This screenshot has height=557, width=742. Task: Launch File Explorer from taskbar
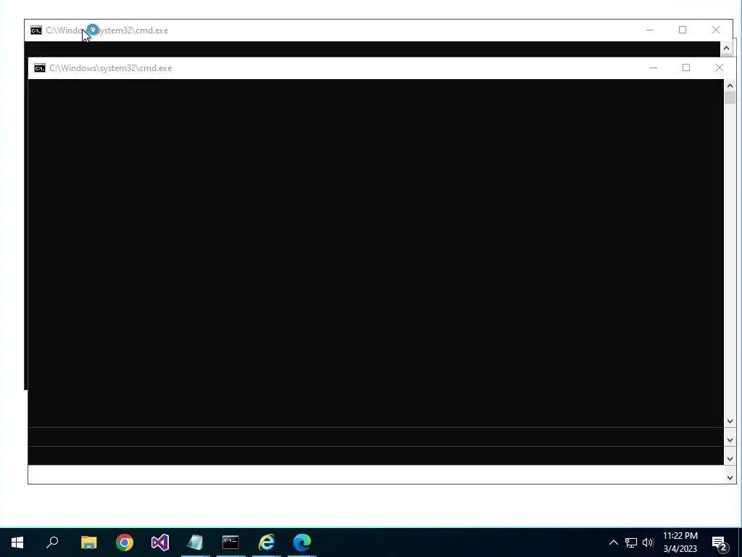click(88, 542)
